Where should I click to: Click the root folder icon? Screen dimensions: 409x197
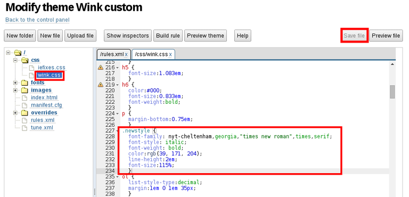[18, 53]
